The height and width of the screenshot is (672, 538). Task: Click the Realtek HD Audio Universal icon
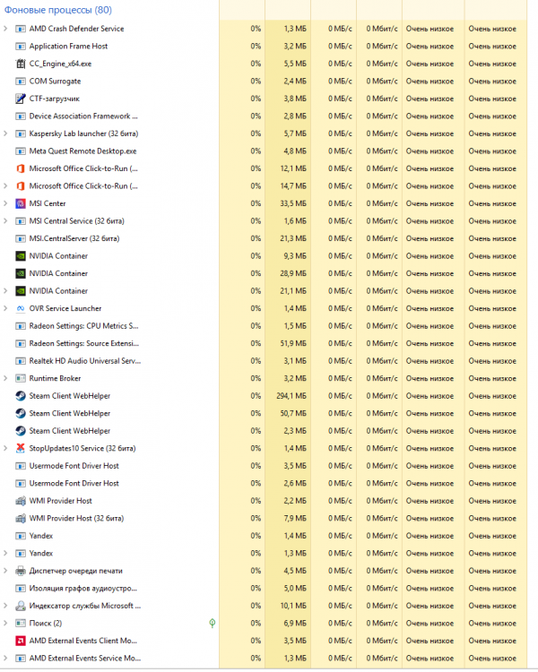pyautogui.click(x=20, y=361)
